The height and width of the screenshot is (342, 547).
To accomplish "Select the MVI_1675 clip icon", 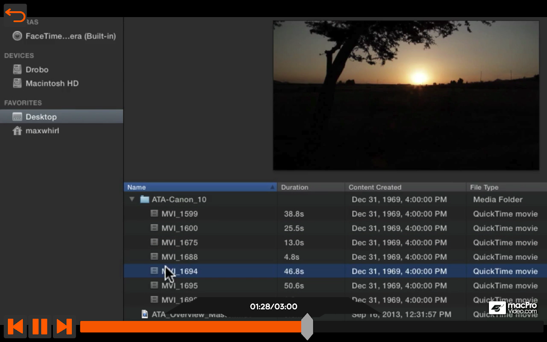I will point(154,242).
